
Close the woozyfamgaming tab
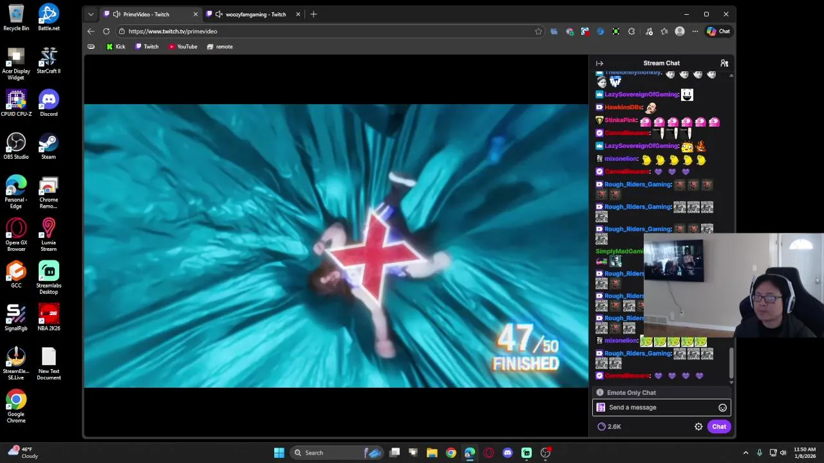pyautogui.click(x=297, y=14)
